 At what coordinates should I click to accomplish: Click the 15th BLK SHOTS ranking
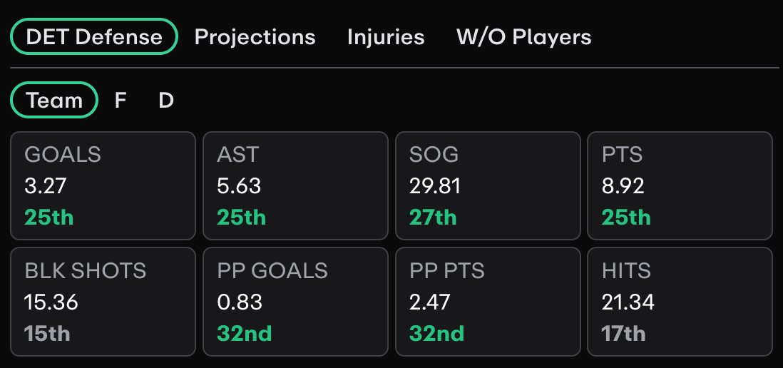(48, 334)
